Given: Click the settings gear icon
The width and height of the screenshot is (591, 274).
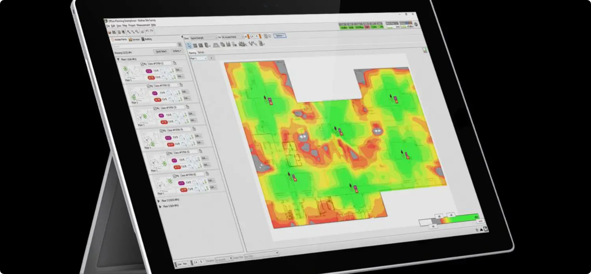Looking at the screenshot, I should (416, 24).
